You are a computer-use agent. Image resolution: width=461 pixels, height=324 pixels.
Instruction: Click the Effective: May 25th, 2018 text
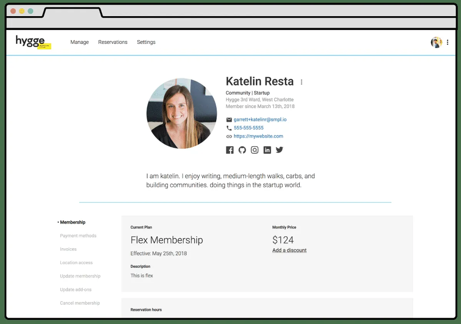(159, 254)
